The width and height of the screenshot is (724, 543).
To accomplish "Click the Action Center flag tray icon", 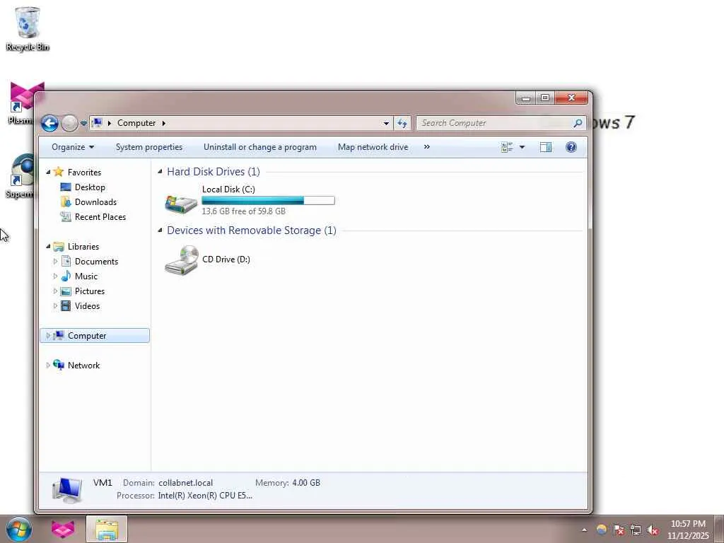I will click(x=618, y=530).
